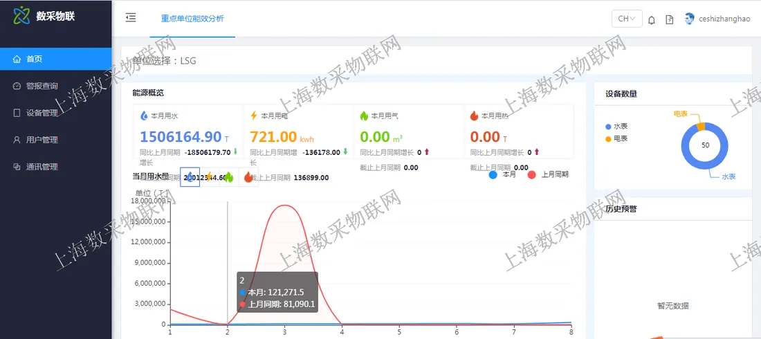Viewport: 761px width, 339px height.
Task: Click the 50 in the donut center
Action: (x=705, y=145)
